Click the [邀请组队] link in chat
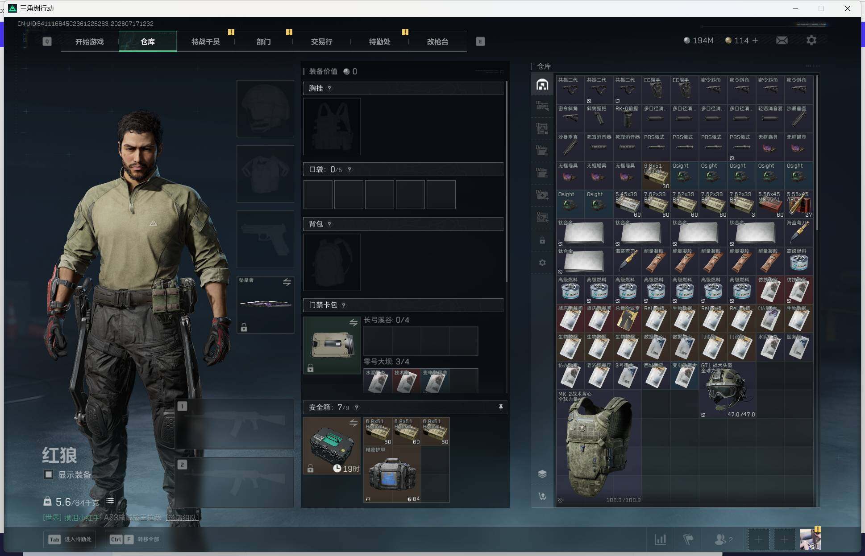This screenshot has height=556, width=865. tap(182, 518)
